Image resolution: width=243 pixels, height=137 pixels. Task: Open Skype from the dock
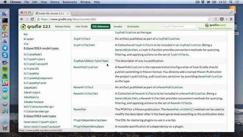click(5, 55)
